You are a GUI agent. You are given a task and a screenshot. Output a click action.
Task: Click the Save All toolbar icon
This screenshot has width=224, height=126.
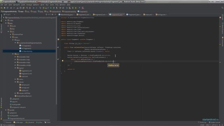(5, 8)
